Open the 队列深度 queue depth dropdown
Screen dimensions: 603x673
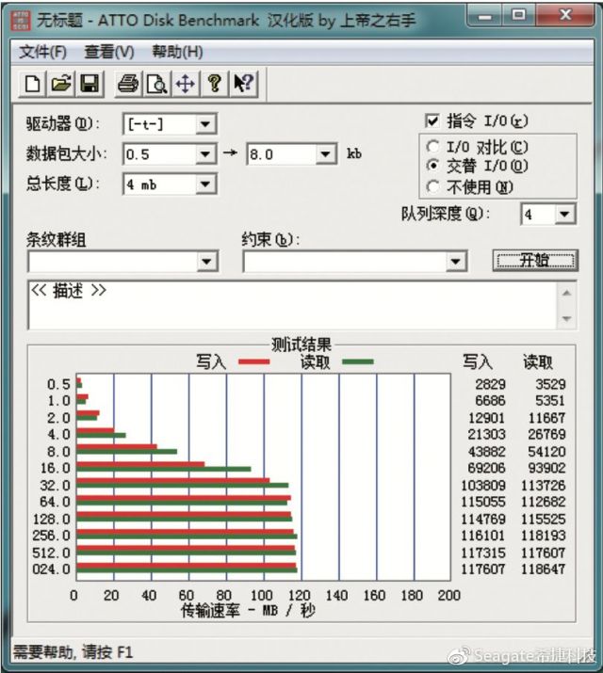(564, 214)
